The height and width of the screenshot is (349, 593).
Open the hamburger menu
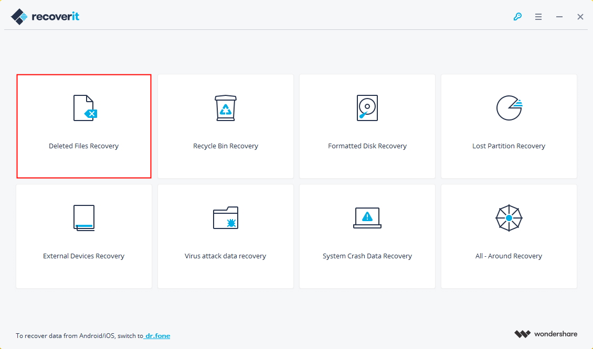click(538, 16)
